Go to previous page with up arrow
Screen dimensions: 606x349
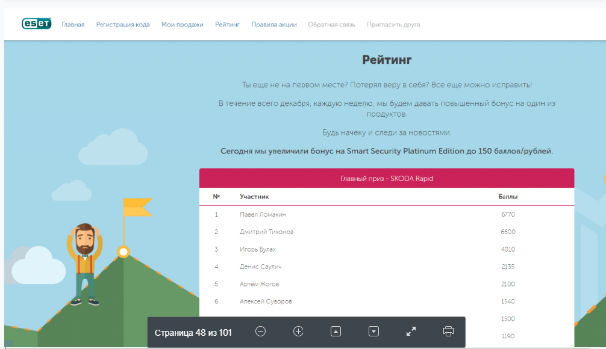click(x=336, y=332)
